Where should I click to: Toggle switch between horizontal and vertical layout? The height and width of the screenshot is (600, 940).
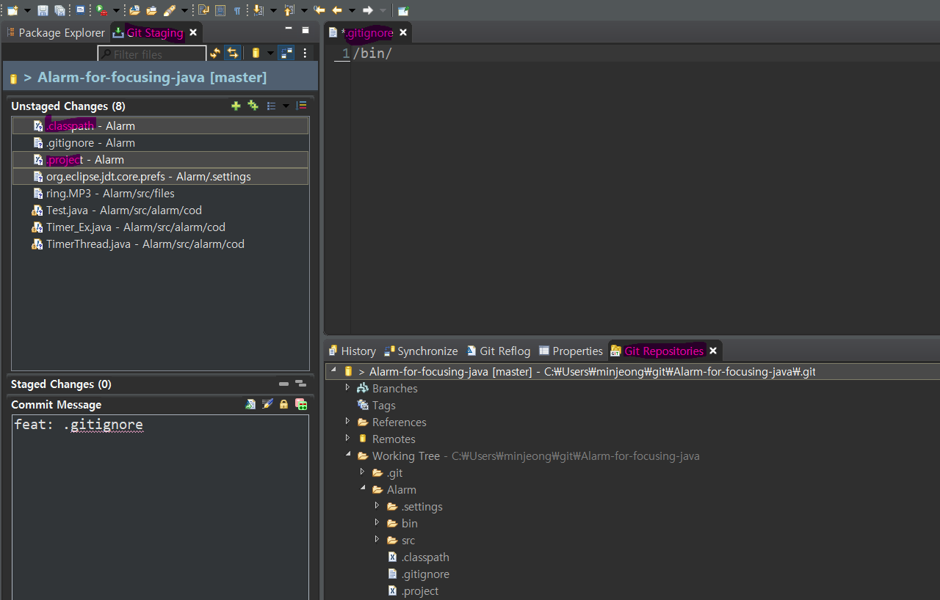286,52
